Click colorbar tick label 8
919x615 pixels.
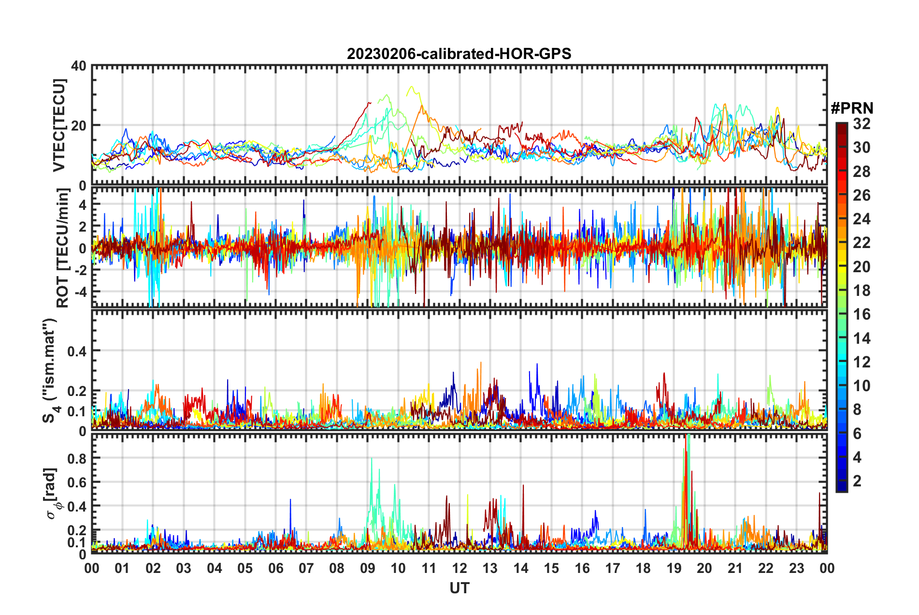[857, 410]
